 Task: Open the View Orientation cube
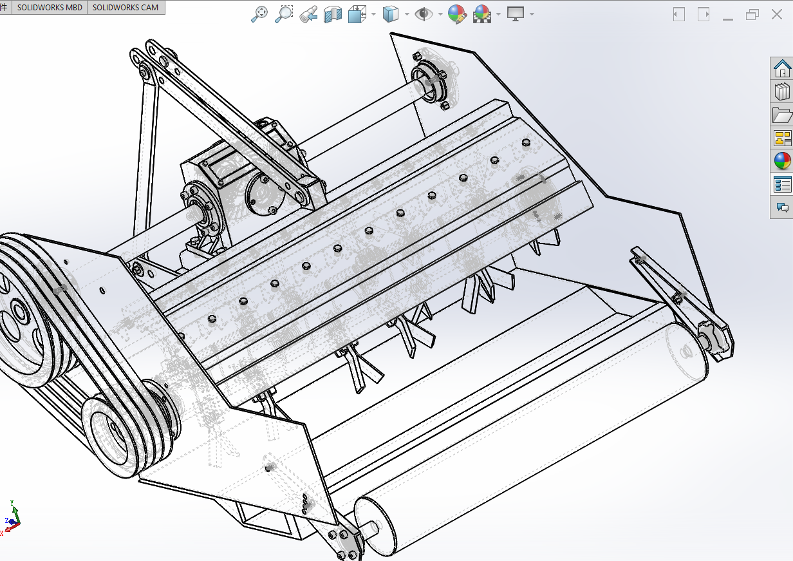[x=357, y=14]
